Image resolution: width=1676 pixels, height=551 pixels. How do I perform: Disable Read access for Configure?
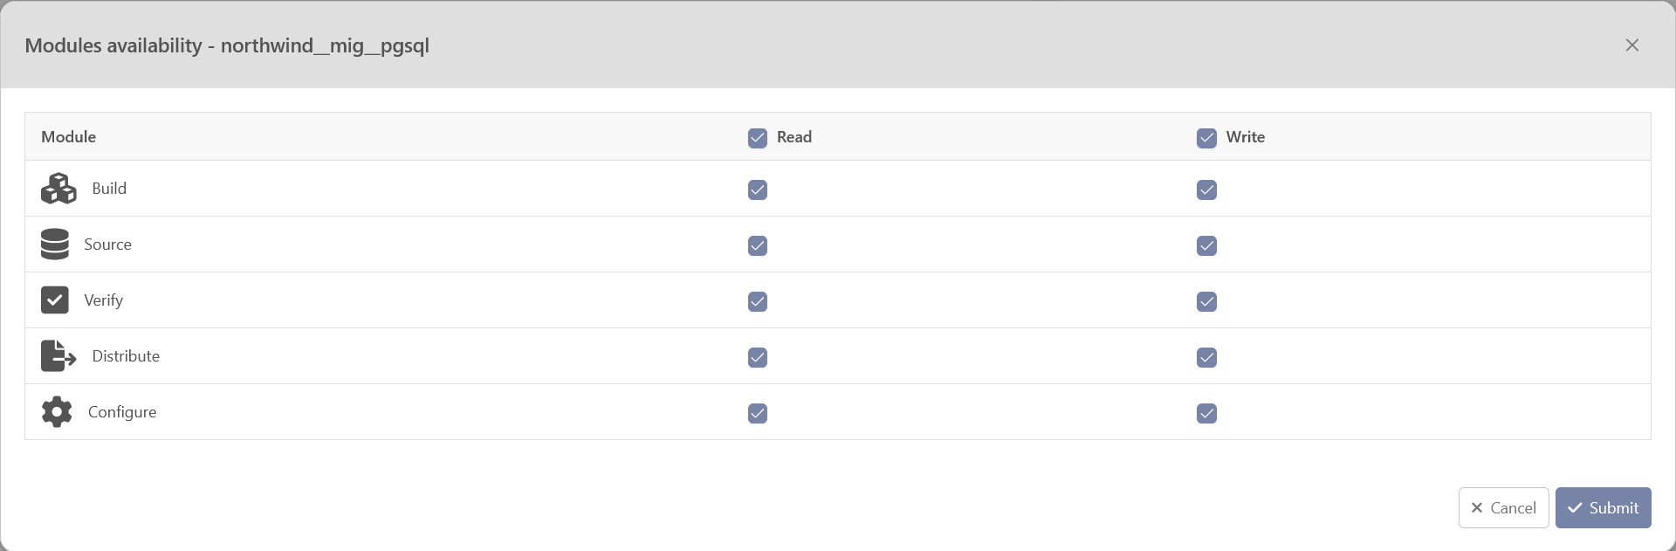pos(758,414)
